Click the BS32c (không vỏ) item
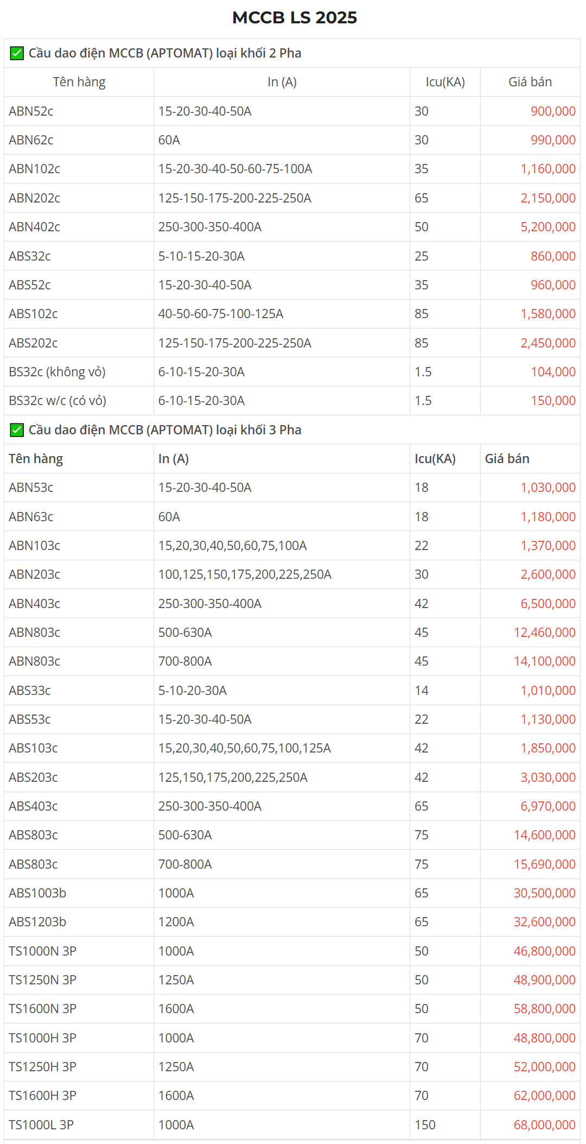Image resolution: width=586 pixels, height=1144 pixels. pos(57,372)
